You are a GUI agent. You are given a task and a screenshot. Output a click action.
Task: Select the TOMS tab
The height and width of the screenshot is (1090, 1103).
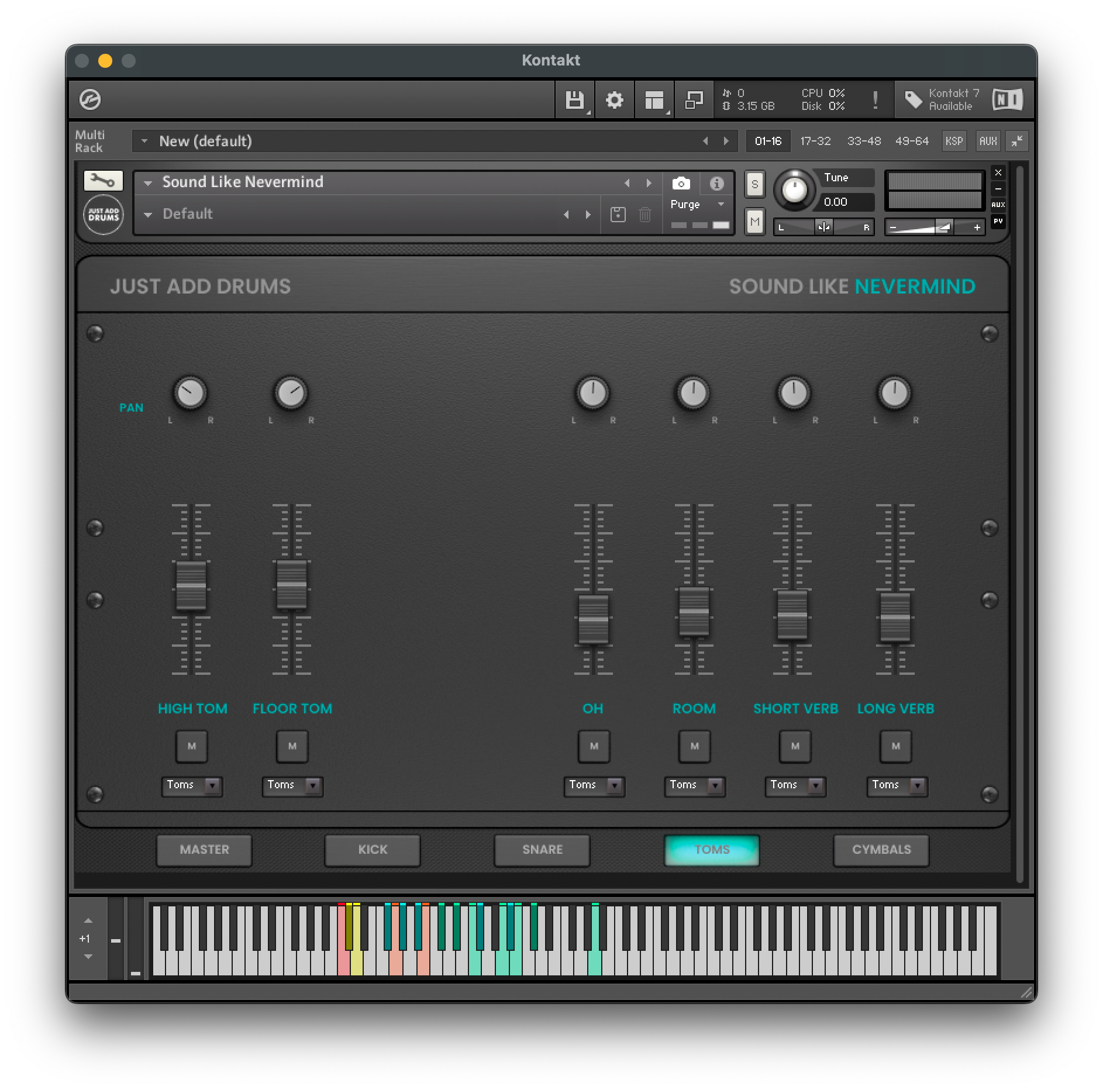712,850
